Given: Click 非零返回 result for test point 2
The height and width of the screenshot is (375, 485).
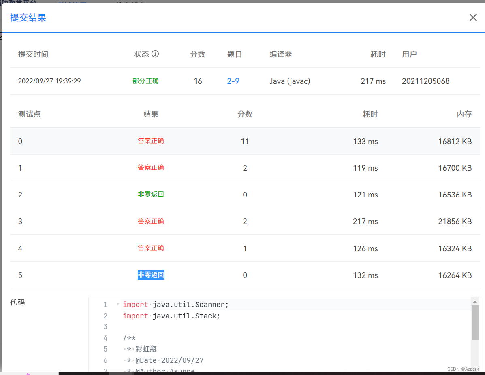Looking at the screenshot, I should 151,194.
